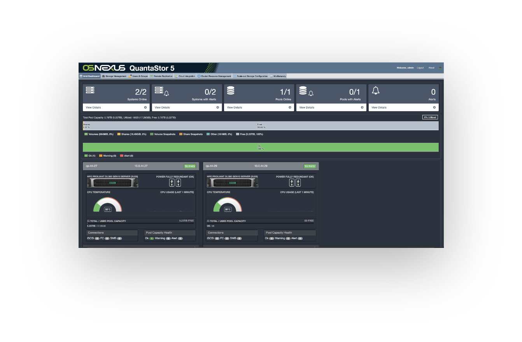View Details for Pools Online
The width and height of the screenshot is (522, 342).
(x=259, y=107)
